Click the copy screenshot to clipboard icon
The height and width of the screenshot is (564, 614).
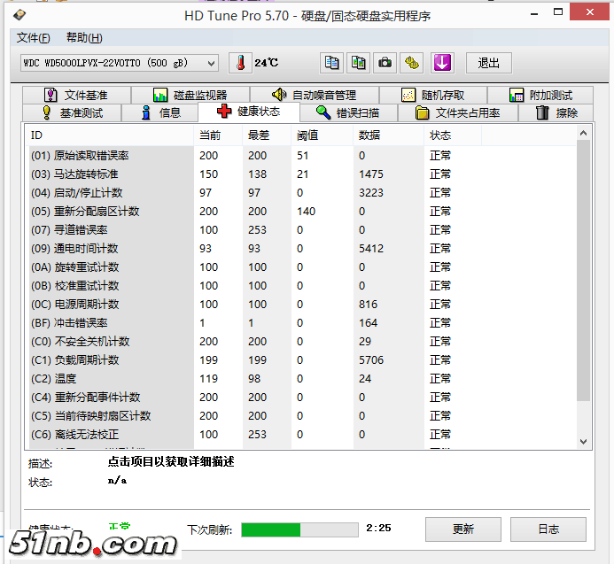click(x=359, y=63)
